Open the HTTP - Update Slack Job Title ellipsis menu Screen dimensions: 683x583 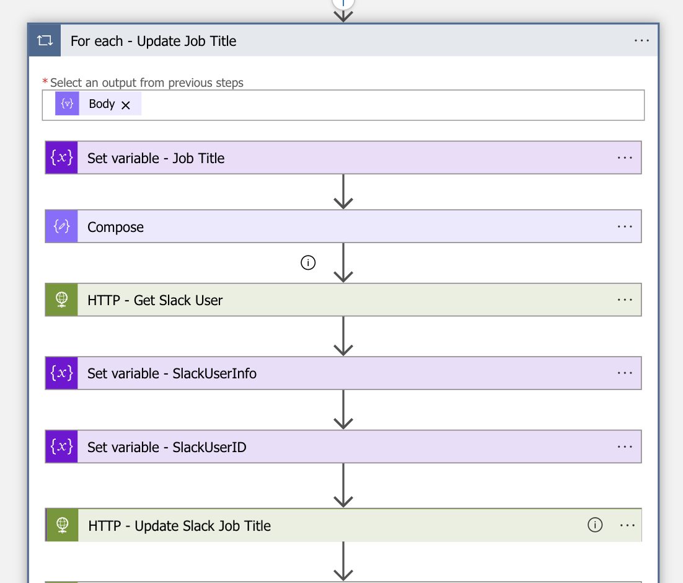point(627,525)
